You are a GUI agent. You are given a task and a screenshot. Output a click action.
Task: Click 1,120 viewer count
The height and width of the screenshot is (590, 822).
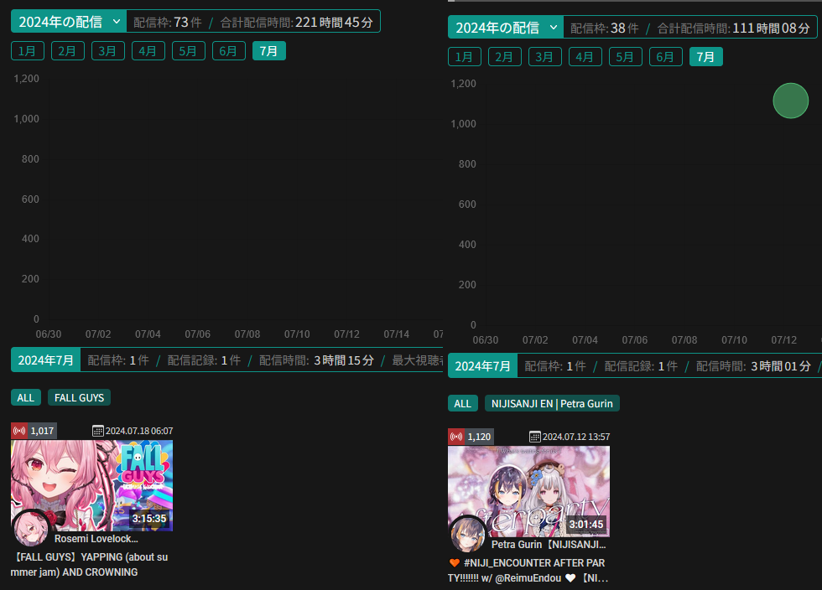point(479,437)
